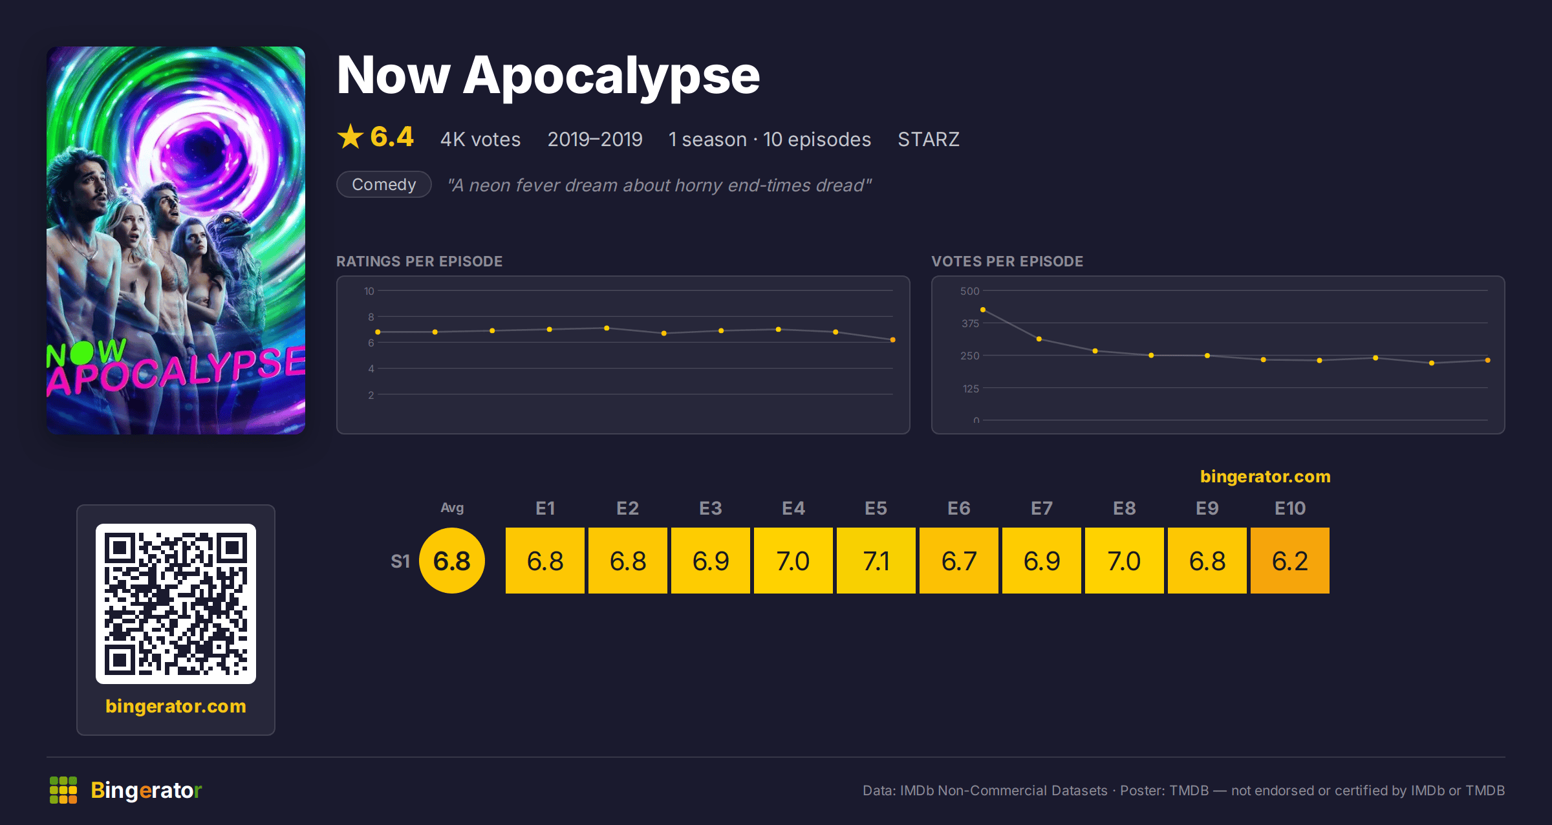This screenshot has height=825, width=1552.
Task: Open the Now Apocalypse poster thumbnail
Action: [x=176, y=240]
